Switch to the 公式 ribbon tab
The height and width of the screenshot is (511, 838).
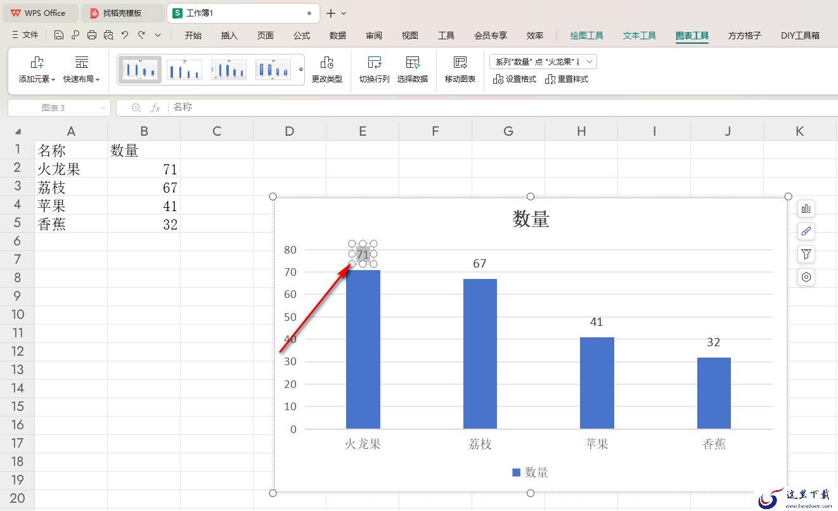[x=302, y=36]
